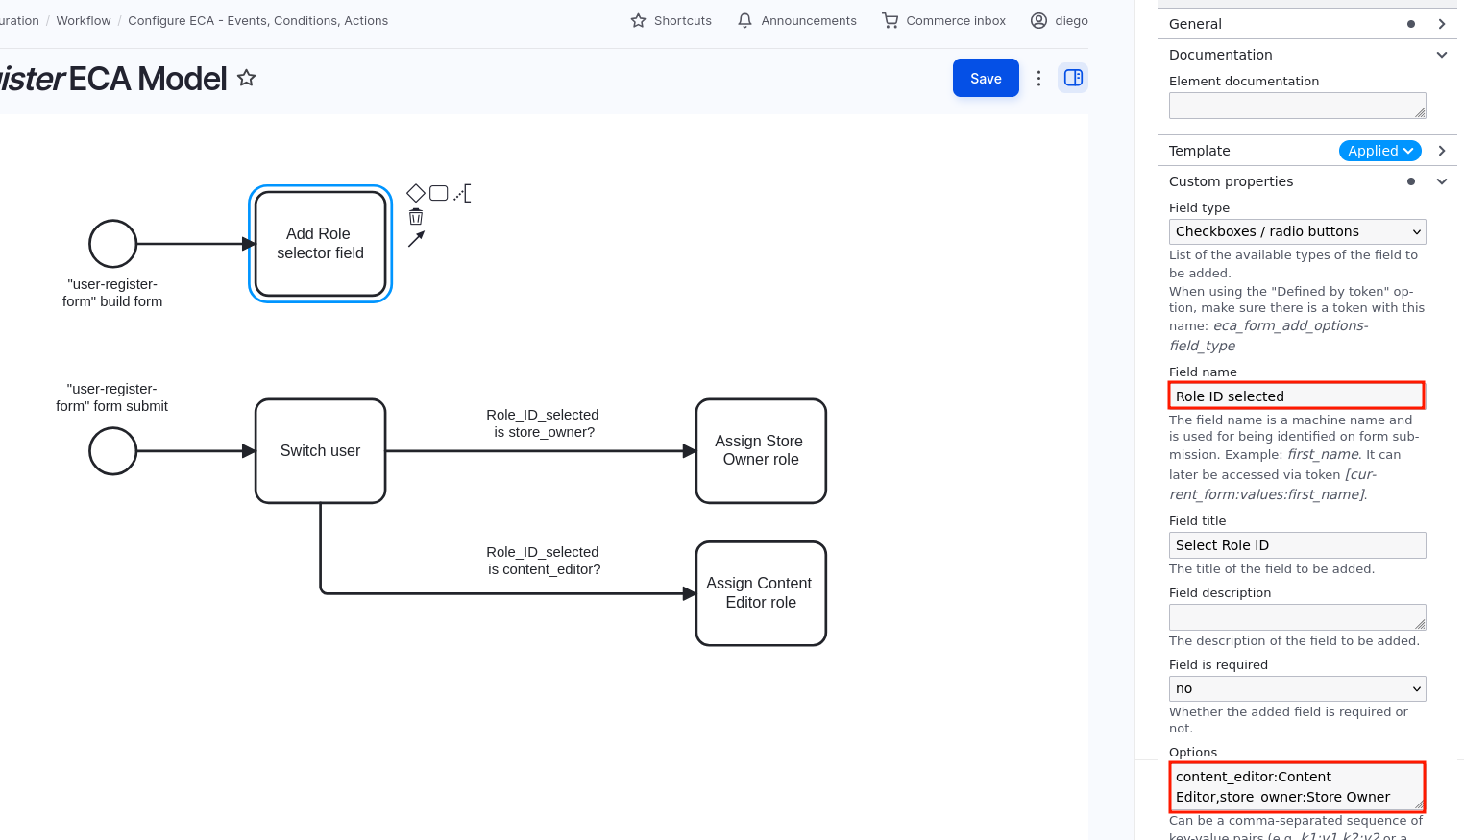Go to the Workflow breadcrumb link
Image resolution: width=1464 pixels, height=840 pixels.
(x=84, y=20)
